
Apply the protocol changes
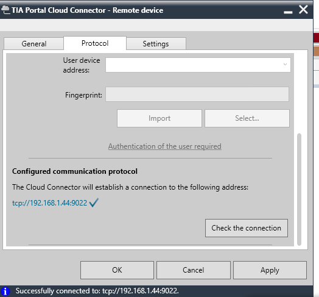click(x=270, y=270)
